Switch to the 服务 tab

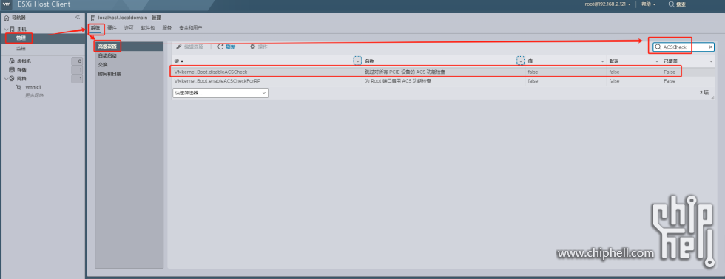(167, 27)
